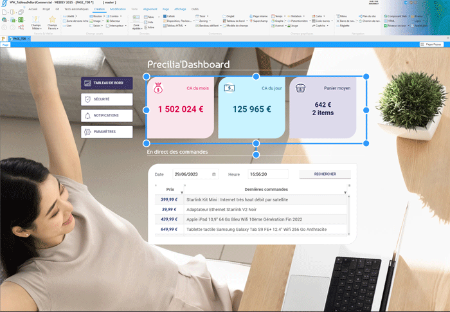Click the Adaptateur Ethernet Starlink V2 Noir row
The height and width of the screenshot is (312, 450).
[x=251, y=210]
